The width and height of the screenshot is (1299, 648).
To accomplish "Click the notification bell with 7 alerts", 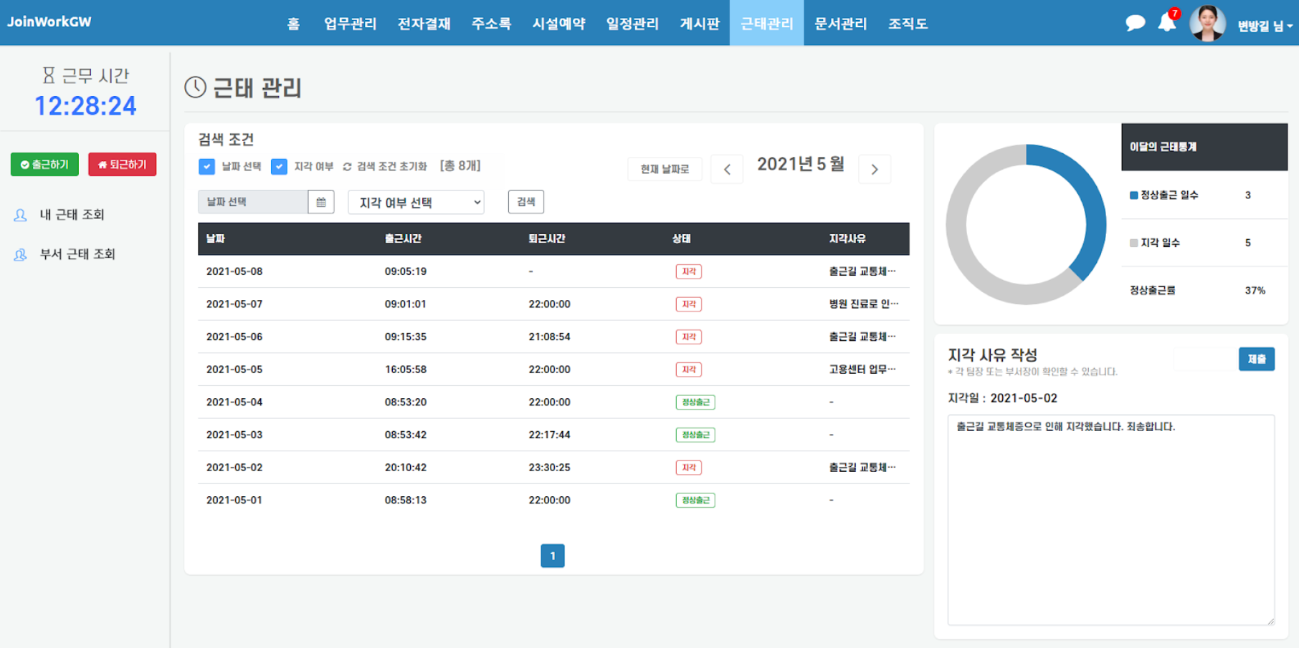I will click(1167, 24).
